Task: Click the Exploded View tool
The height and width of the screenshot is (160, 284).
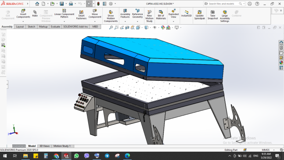Action: click(x=173, y=14)
